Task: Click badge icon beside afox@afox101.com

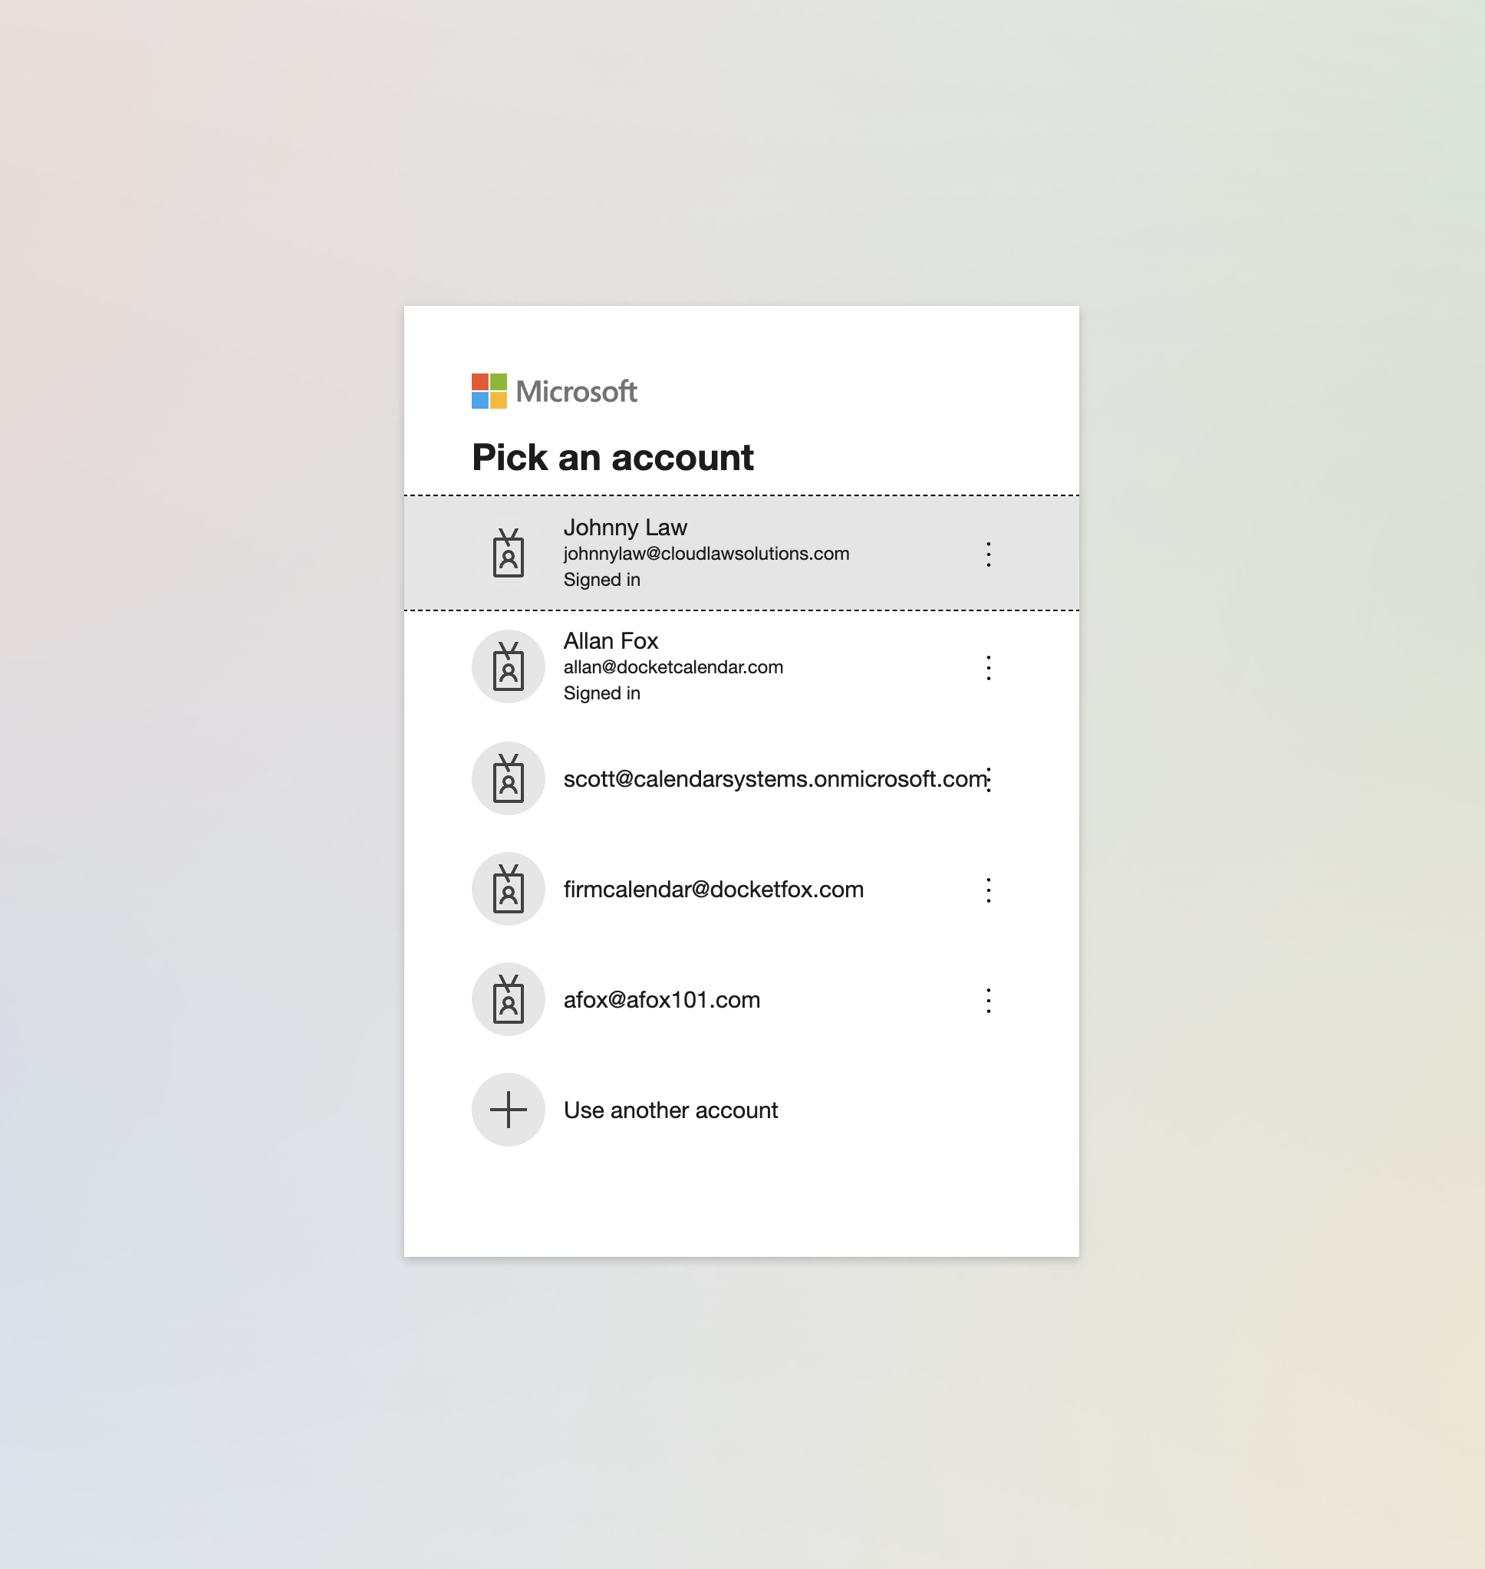Action: tap(509, 999)
